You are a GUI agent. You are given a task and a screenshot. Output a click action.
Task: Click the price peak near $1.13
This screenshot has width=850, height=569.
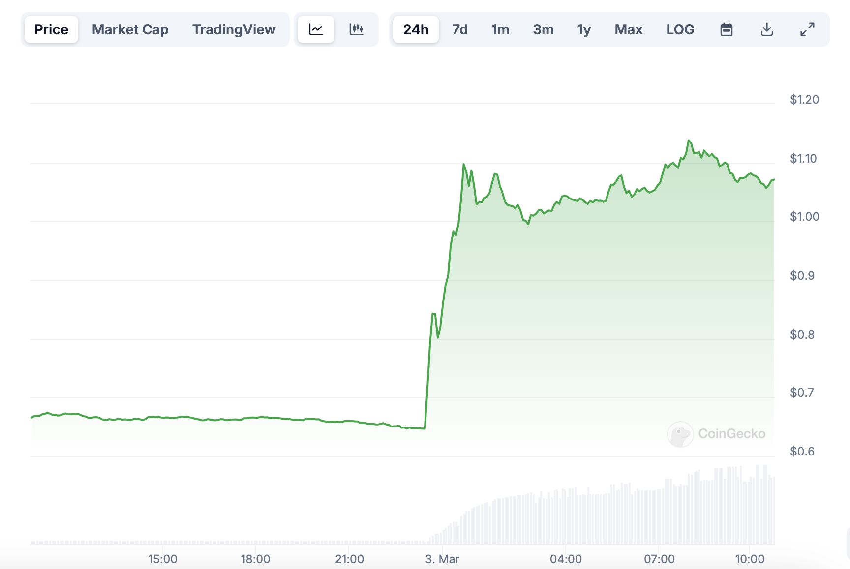pyautogui.click(x=689, y=141)
